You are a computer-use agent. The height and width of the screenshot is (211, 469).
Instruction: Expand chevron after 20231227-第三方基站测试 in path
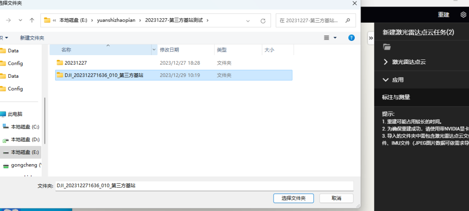point(208,20)
